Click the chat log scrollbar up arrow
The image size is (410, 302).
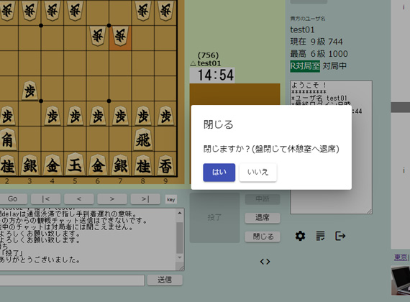(180, 213)
